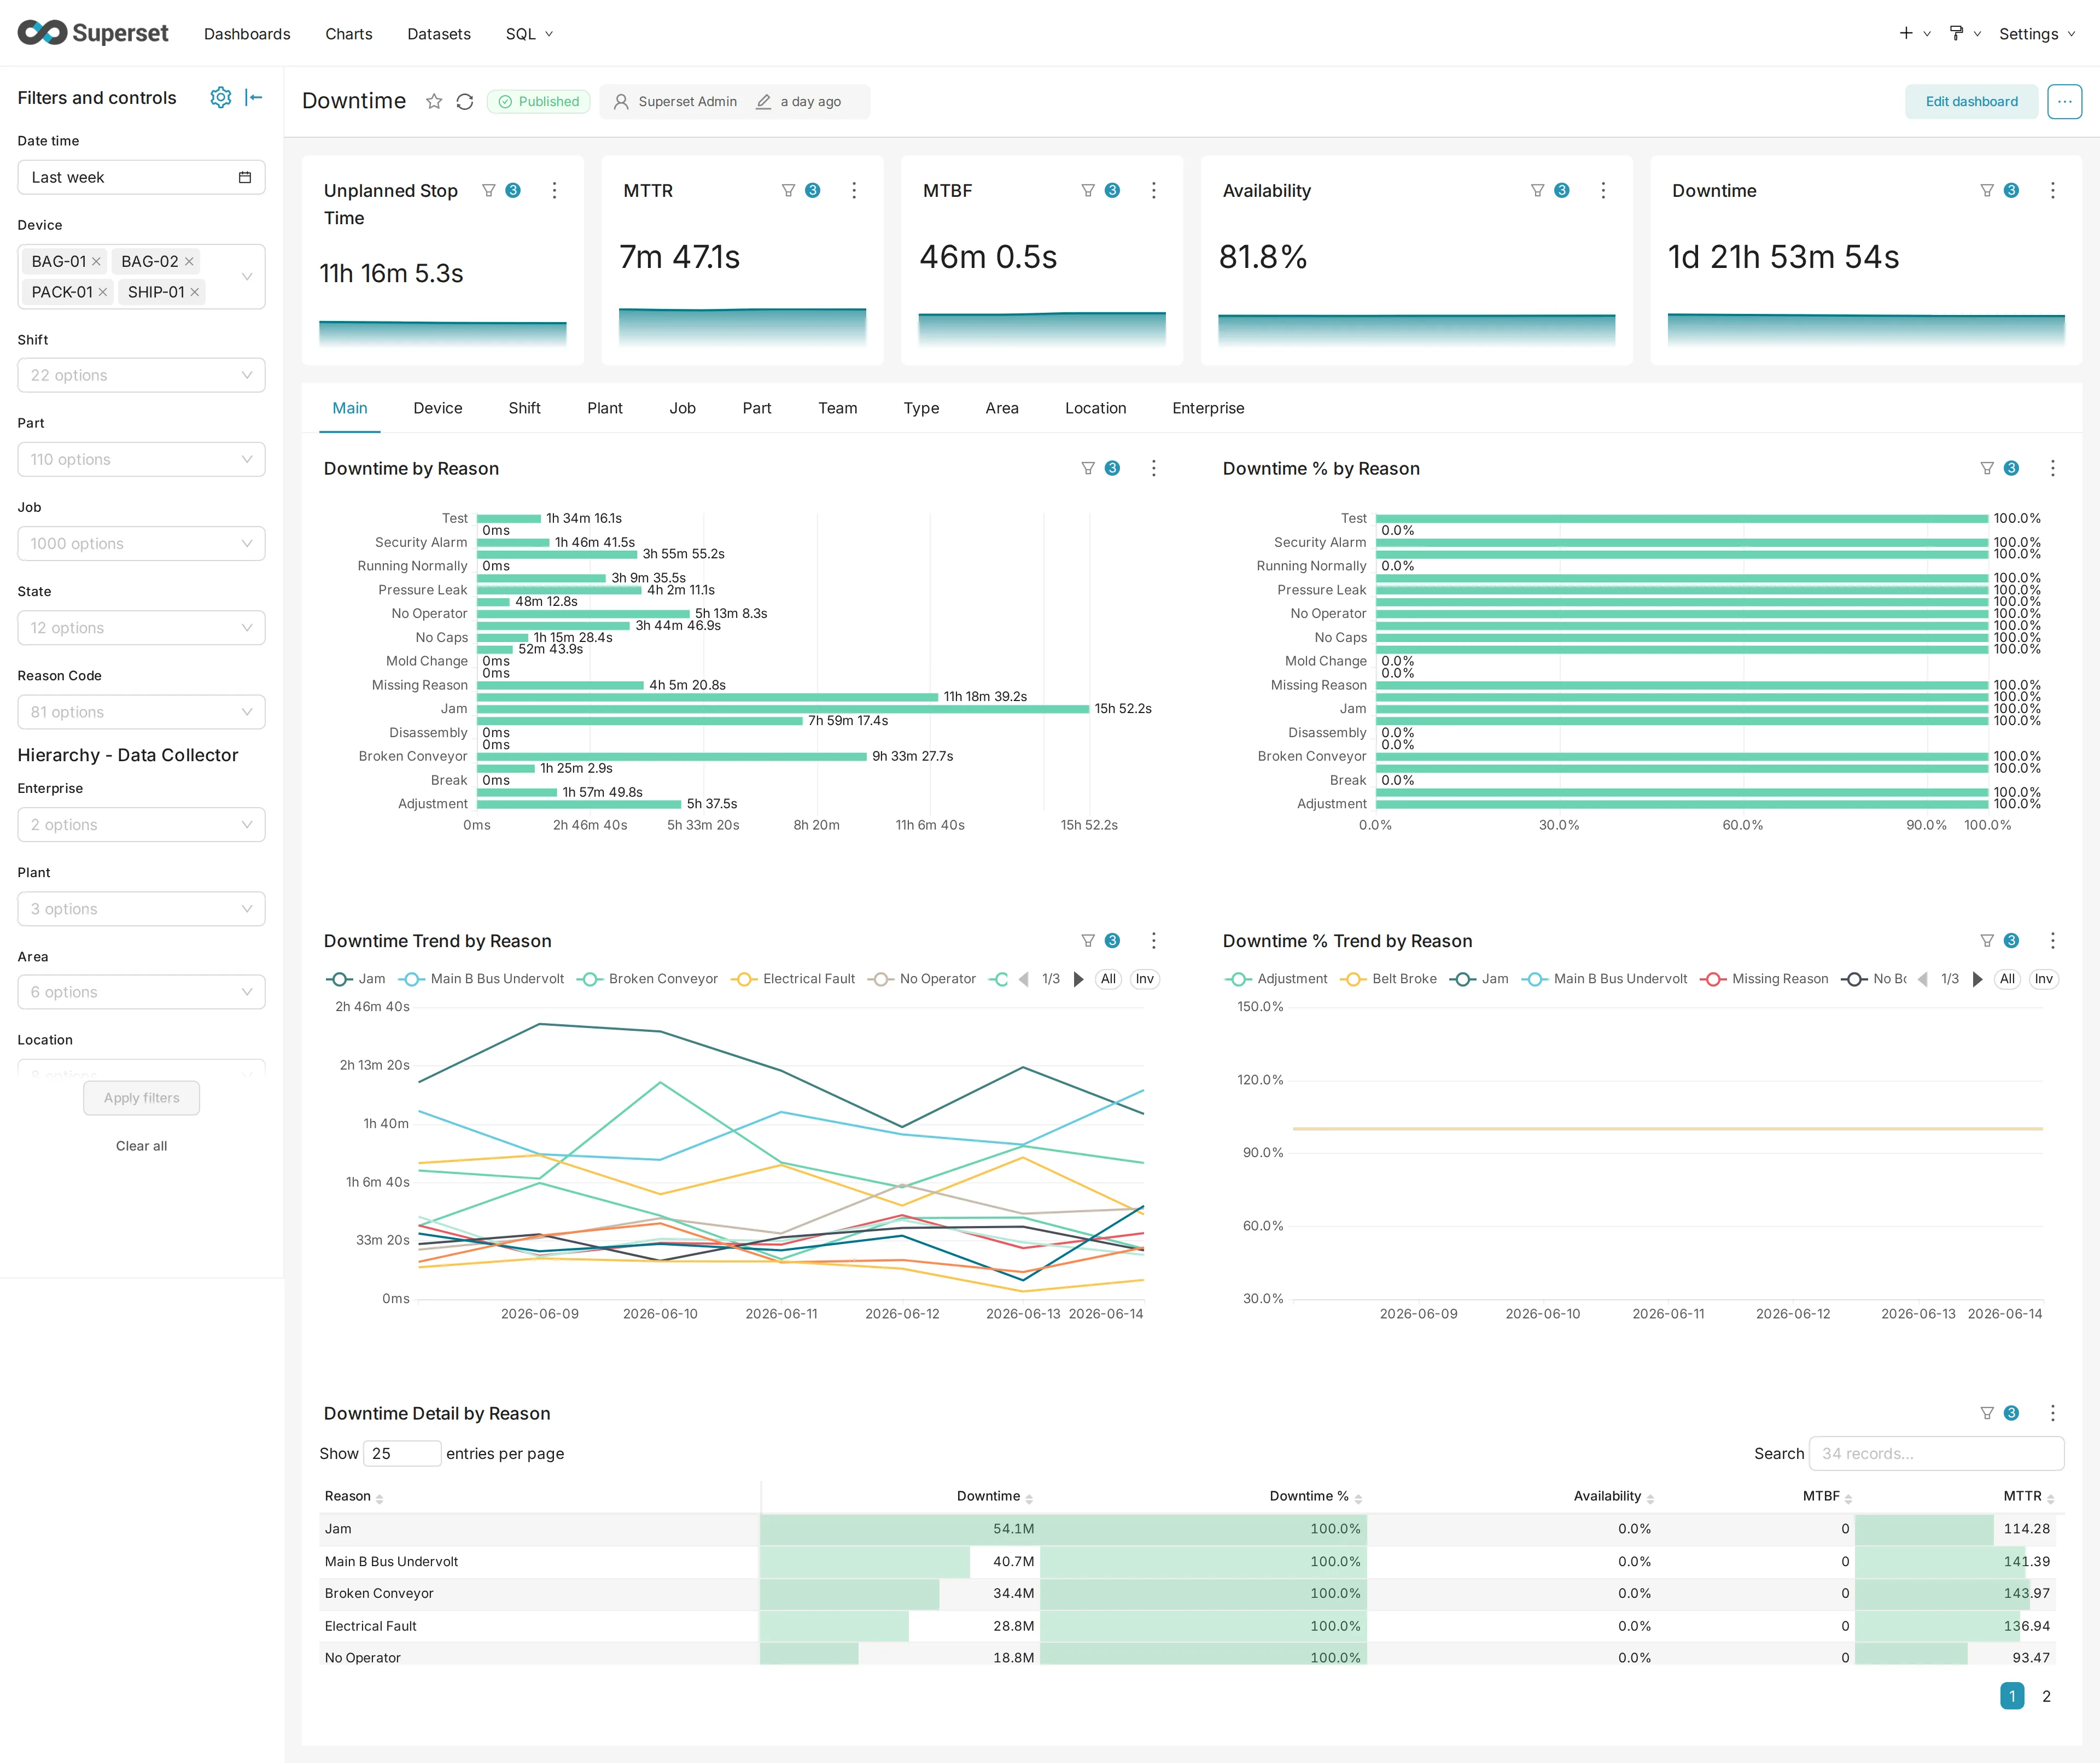
Task: Open the Dashboards menu
Action: pyautogui.click(x=247, y=33)
